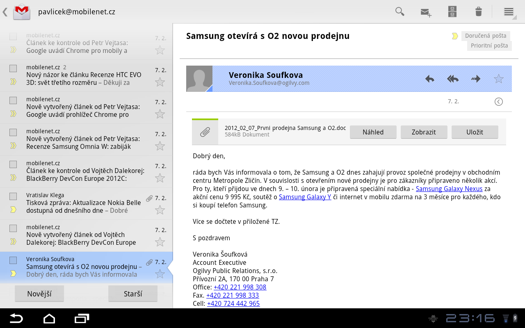Open the overflow menu icon
The image size is (525, 328).
[x=509, y=11]
